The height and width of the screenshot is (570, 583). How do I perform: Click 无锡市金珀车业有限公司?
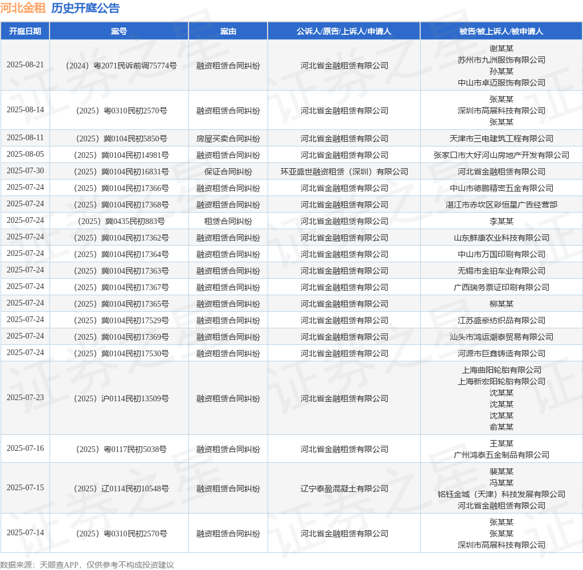pos(502,271)
